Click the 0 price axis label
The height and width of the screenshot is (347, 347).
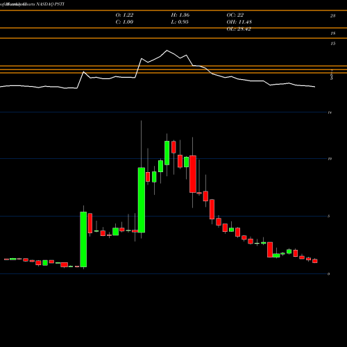click(329, 274)
